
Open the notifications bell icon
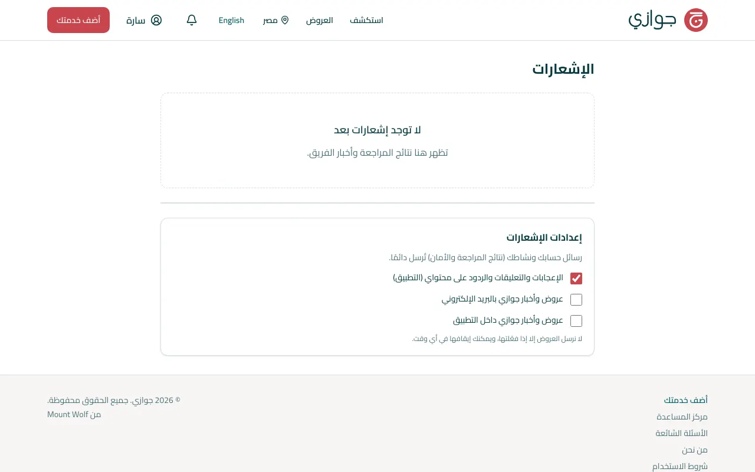pyautogui.click(x=192, y=20)
